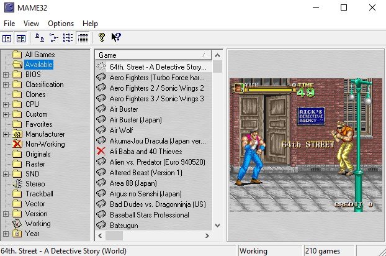Image resolution: width=386 pixels, height=256 pixels.
Task: Switch to list view toolbar button
Action: [x=68, y=38]
